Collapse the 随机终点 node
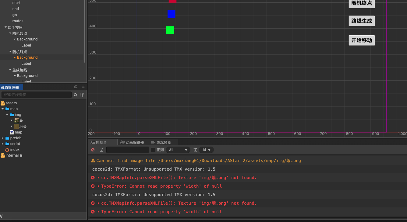The width and height of the screenshot is (407, 222). (x=10, y=52)
